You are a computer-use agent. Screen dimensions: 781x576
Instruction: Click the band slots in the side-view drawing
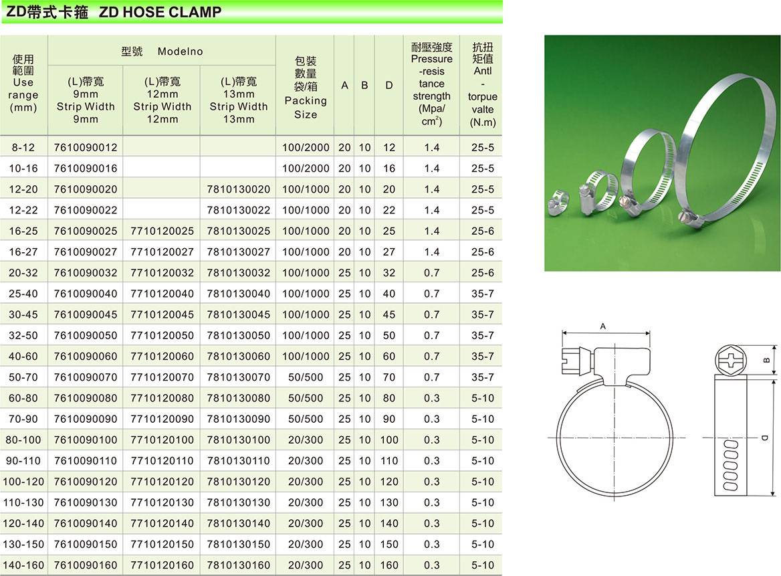pos(730,465)
